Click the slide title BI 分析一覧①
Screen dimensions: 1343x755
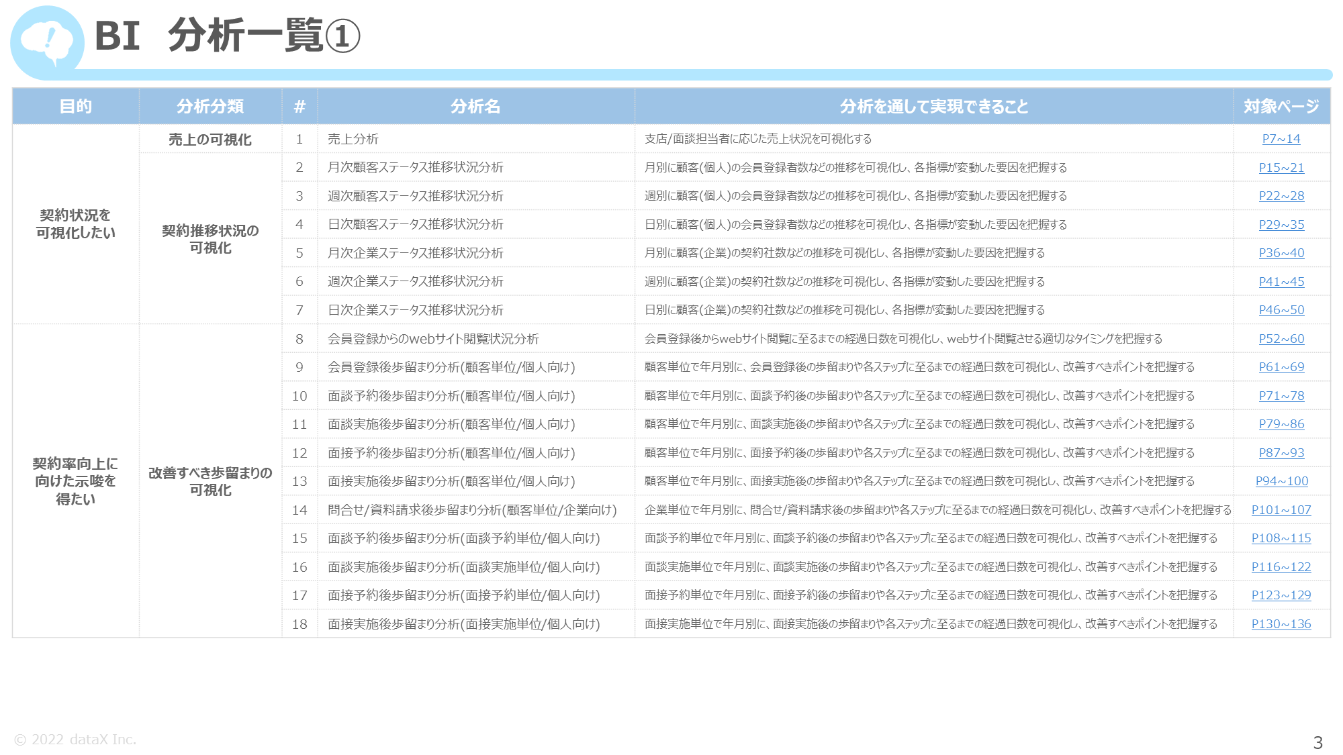pyautogui.click(x=228, y=36)
